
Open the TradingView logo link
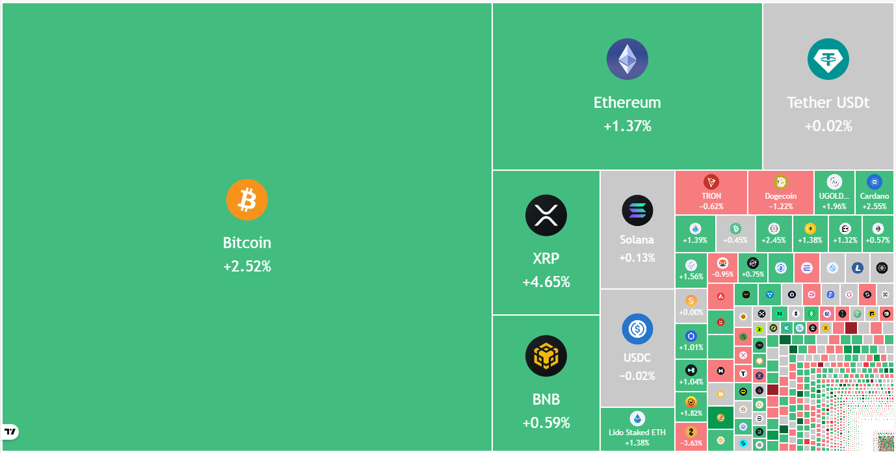tap(10, 431)
